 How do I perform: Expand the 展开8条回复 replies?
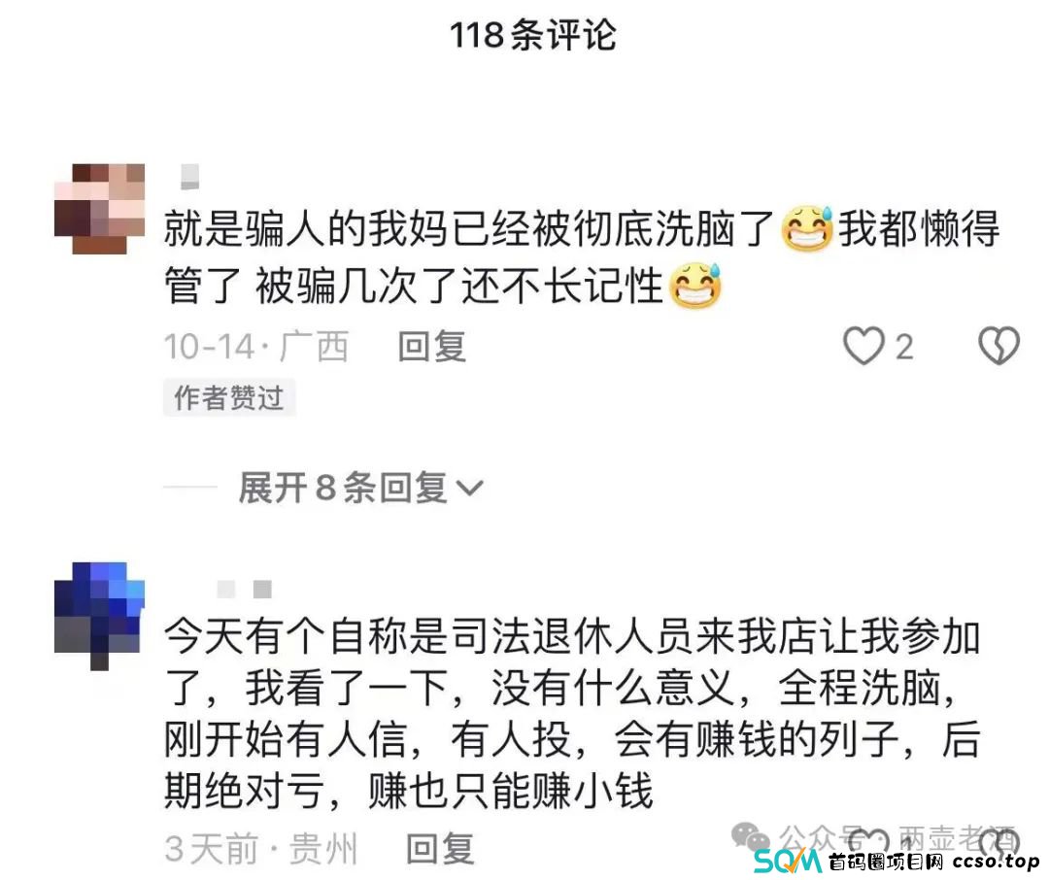point(360,488)
